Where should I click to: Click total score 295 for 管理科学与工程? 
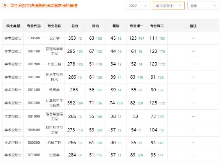coord(71,51)
